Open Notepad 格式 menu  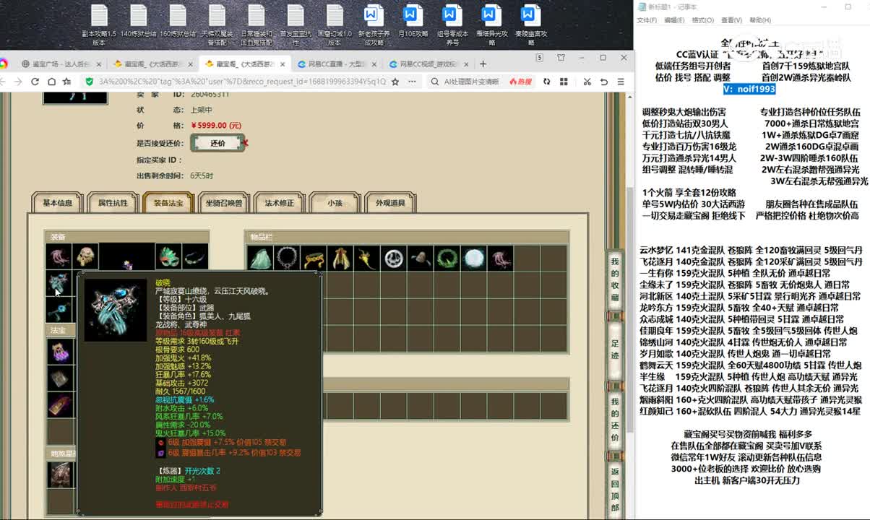(703, 20)
